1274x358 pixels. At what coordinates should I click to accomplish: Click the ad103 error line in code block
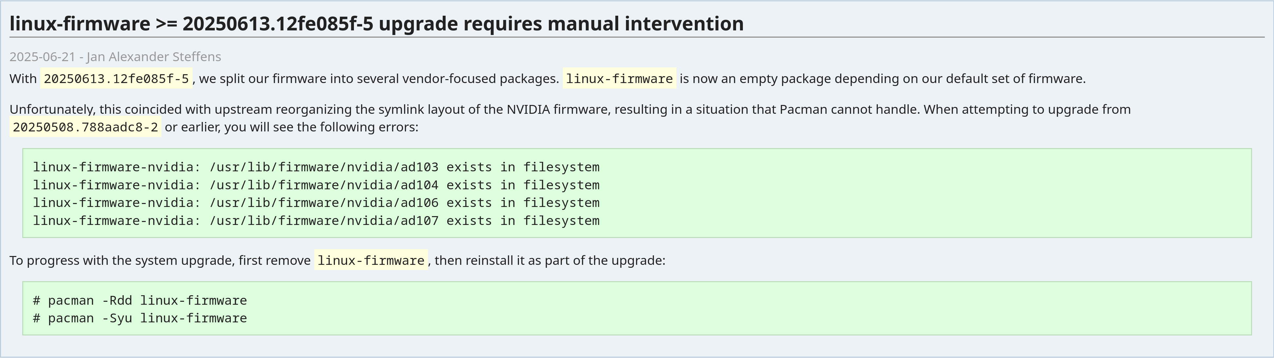pyautogui.click(x=316, y=167)
